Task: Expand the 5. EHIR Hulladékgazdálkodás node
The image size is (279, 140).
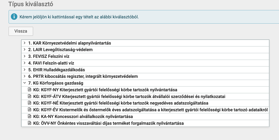Action: (x=25, y=70)
